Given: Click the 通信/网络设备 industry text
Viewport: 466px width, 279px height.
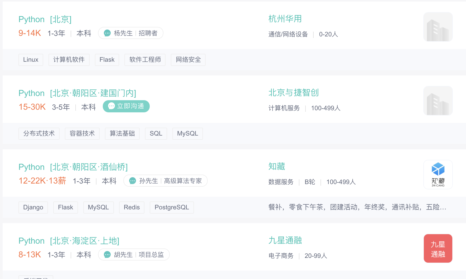Looking at the screenshot, I should [x=288, y=34].
